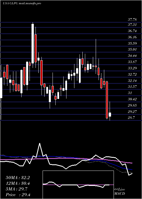142x199 pixels.
Task: Click the USA GLPG mail.munafa.pro chart title
Action: [x=22, y=3]
